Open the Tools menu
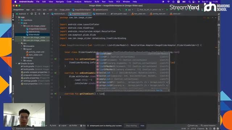232x130 pixels. (x=111, y=2)
